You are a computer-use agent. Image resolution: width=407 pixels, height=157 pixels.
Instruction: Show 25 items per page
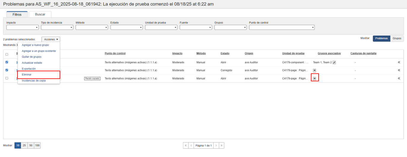24,145
